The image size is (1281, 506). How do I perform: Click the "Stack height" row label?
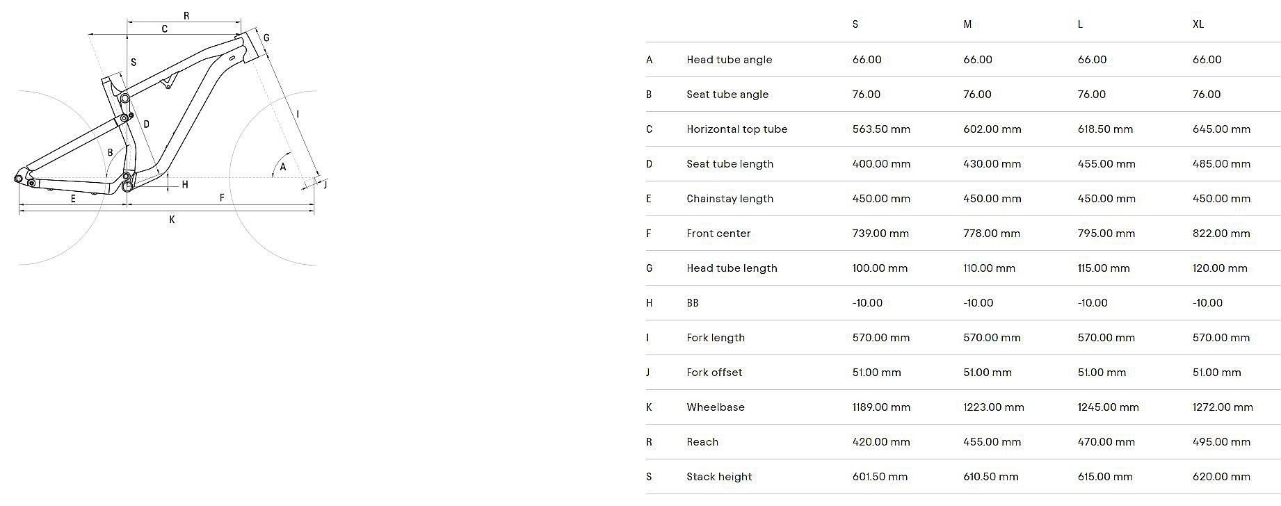pos(719,477)
